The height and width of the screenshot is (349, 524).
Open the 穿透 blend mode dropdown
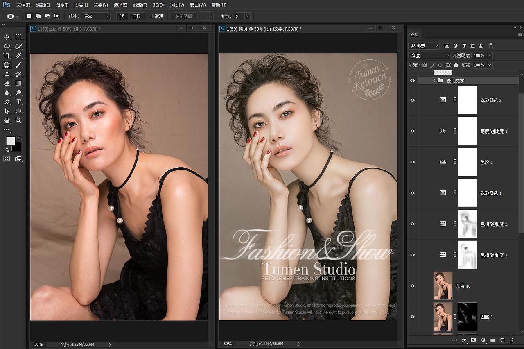[x=429, y=55]
